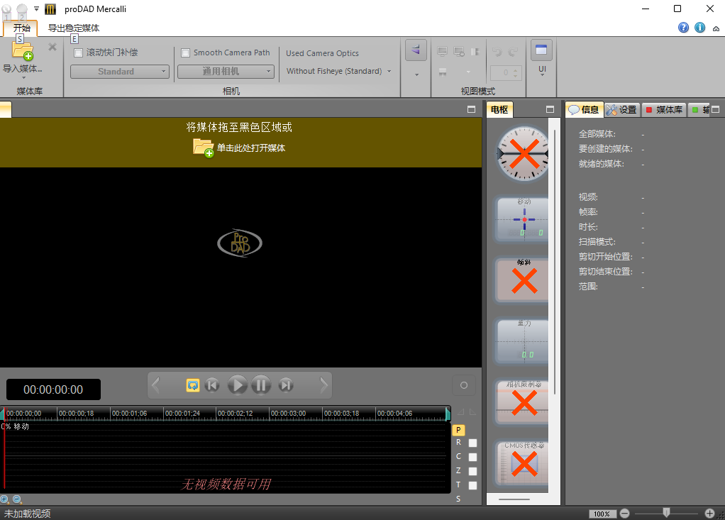Enable 滚动快门补偿 checkbox
The width and height of the screenshot is (725, 520).
pos(79,52)
